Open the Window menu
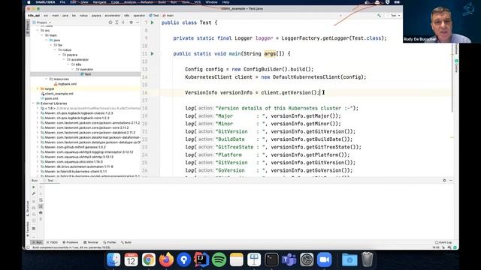Viewport: 481px width, 270px height. [211, 2]
